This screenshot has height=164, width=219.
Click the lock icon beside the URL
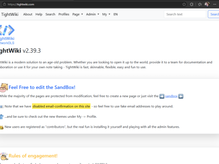pyautogui.click(x=4, y=4)
